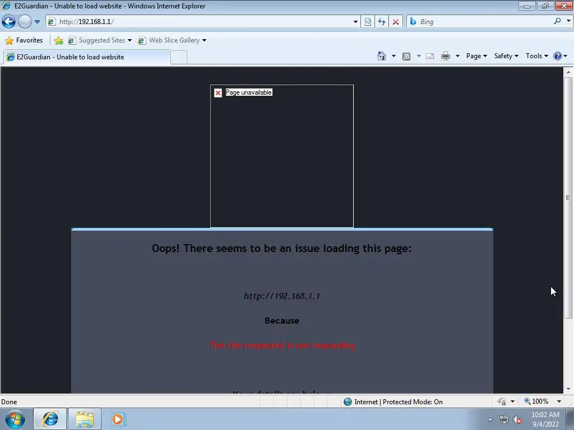Click the broken Page unavailable image

click(282, 156)
